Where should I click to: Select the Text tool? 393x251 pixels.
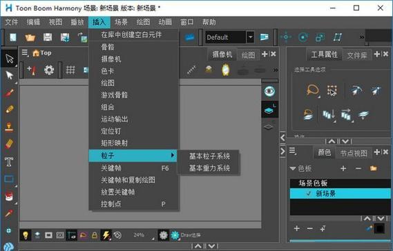pyautogui.click(x=9, y=161)
